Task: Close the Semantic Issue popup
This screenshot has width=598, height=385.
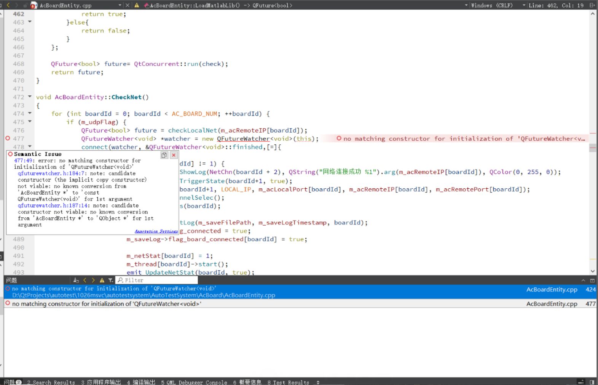Action: click(x=174, y=155)
